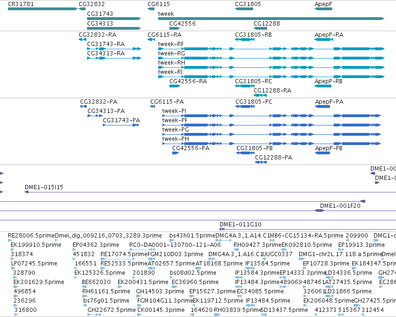
Task: Select the tweek-PH protein label
Action: click(x=175, y=139)
